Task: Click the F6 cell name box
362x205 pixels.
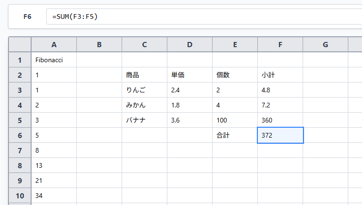Action: coord(27,16)
